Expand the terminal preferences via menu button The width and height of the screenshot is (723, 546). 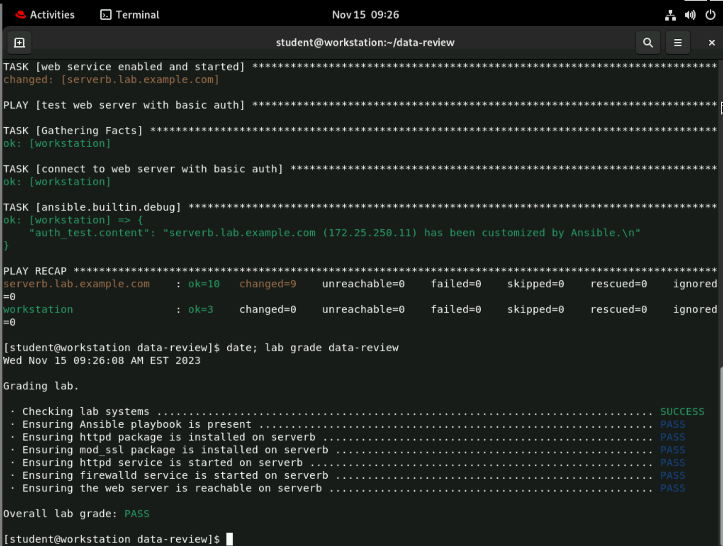[677, 42]
